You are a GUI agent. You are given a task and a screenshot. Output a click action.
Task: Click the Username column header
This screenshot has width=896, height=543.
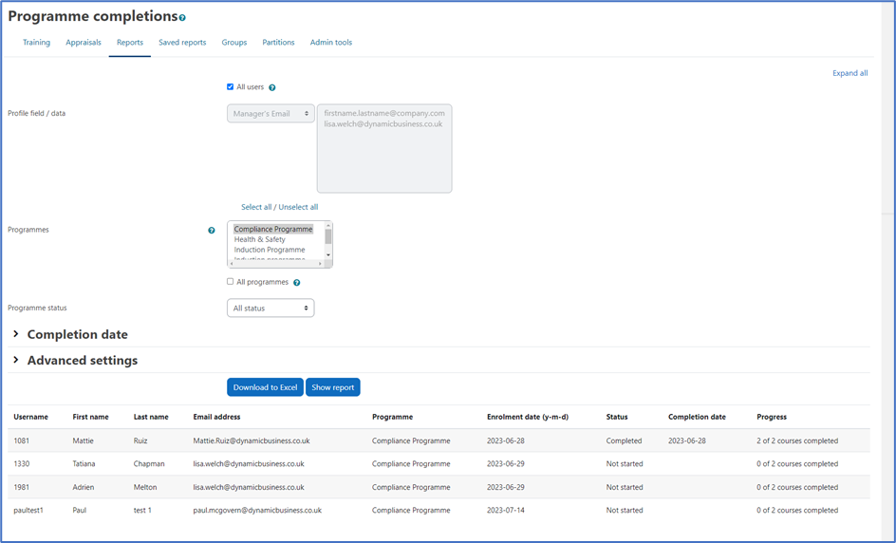coord(31,418)
